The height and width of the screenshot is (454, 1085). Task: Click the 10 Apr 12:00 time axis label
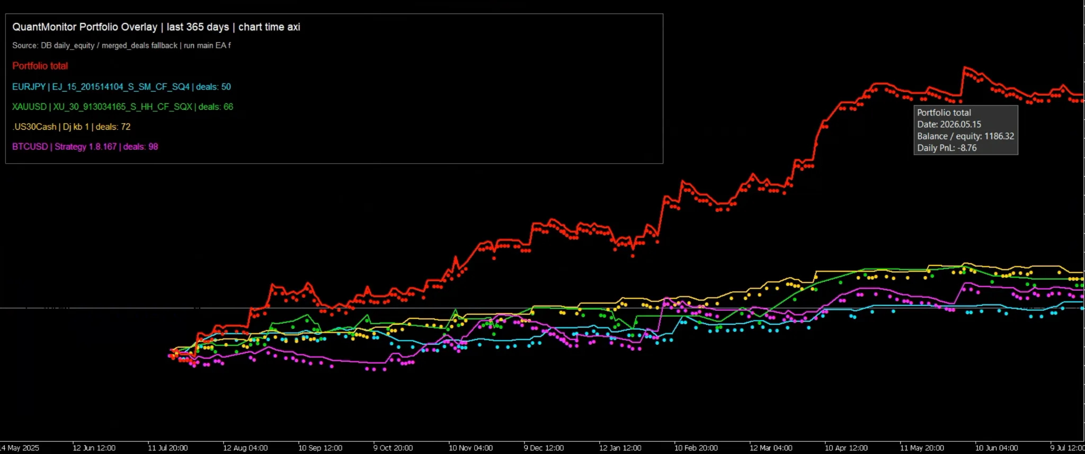(x=846, y=448)
